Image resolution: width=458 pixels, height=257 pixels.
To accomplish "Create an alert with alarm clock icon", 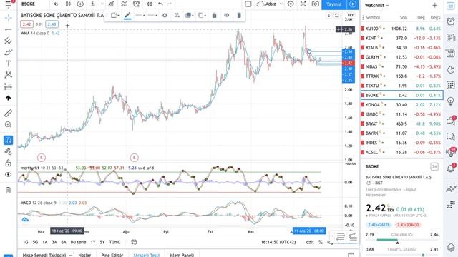I will click(x=137, y=4).
